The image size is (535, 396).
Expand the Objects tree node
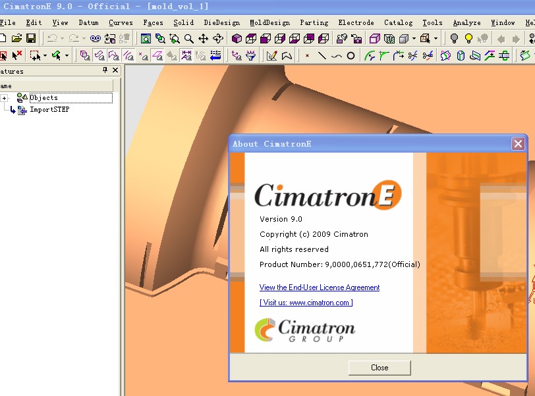(x=4, y=98)
